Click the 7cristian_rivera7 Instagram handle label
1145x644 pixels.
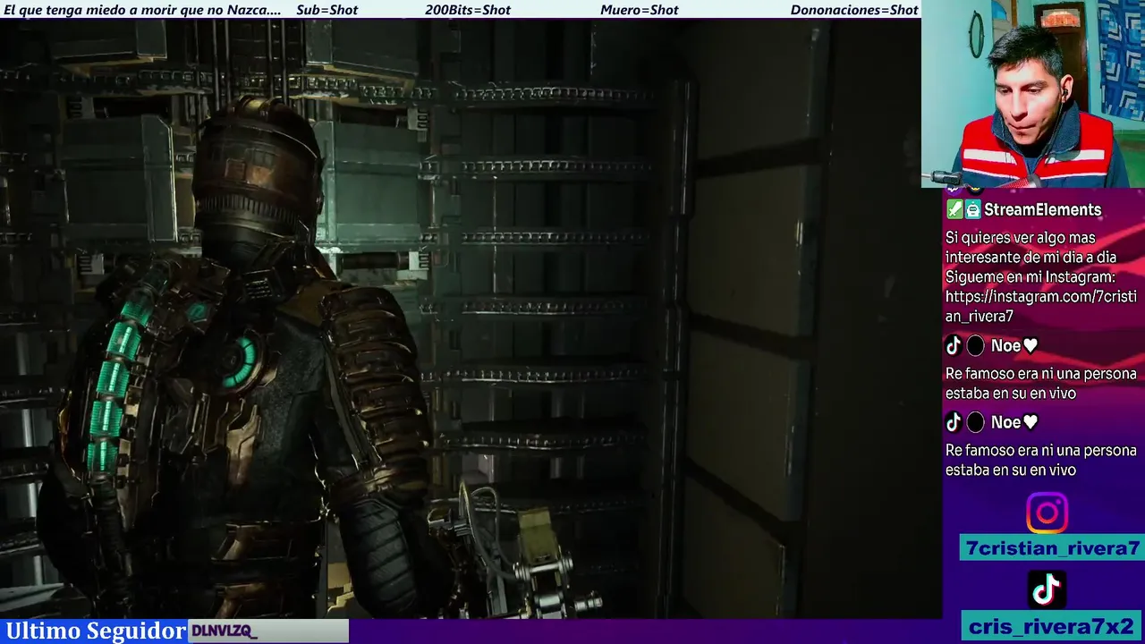coord(1053,548)
